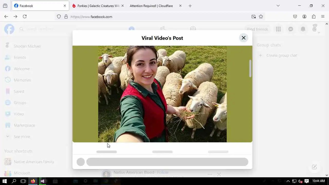Click the post dialog scrollbar thumb
The image size is (329, 185).
pyautogui.click(x=250, y=68)
